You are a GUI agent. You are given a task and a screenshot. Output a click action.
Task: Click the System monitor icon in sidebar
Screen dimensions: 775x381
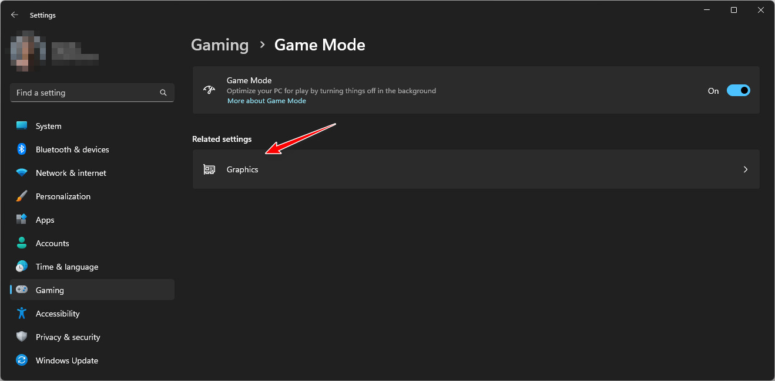[x=22, y=126]
